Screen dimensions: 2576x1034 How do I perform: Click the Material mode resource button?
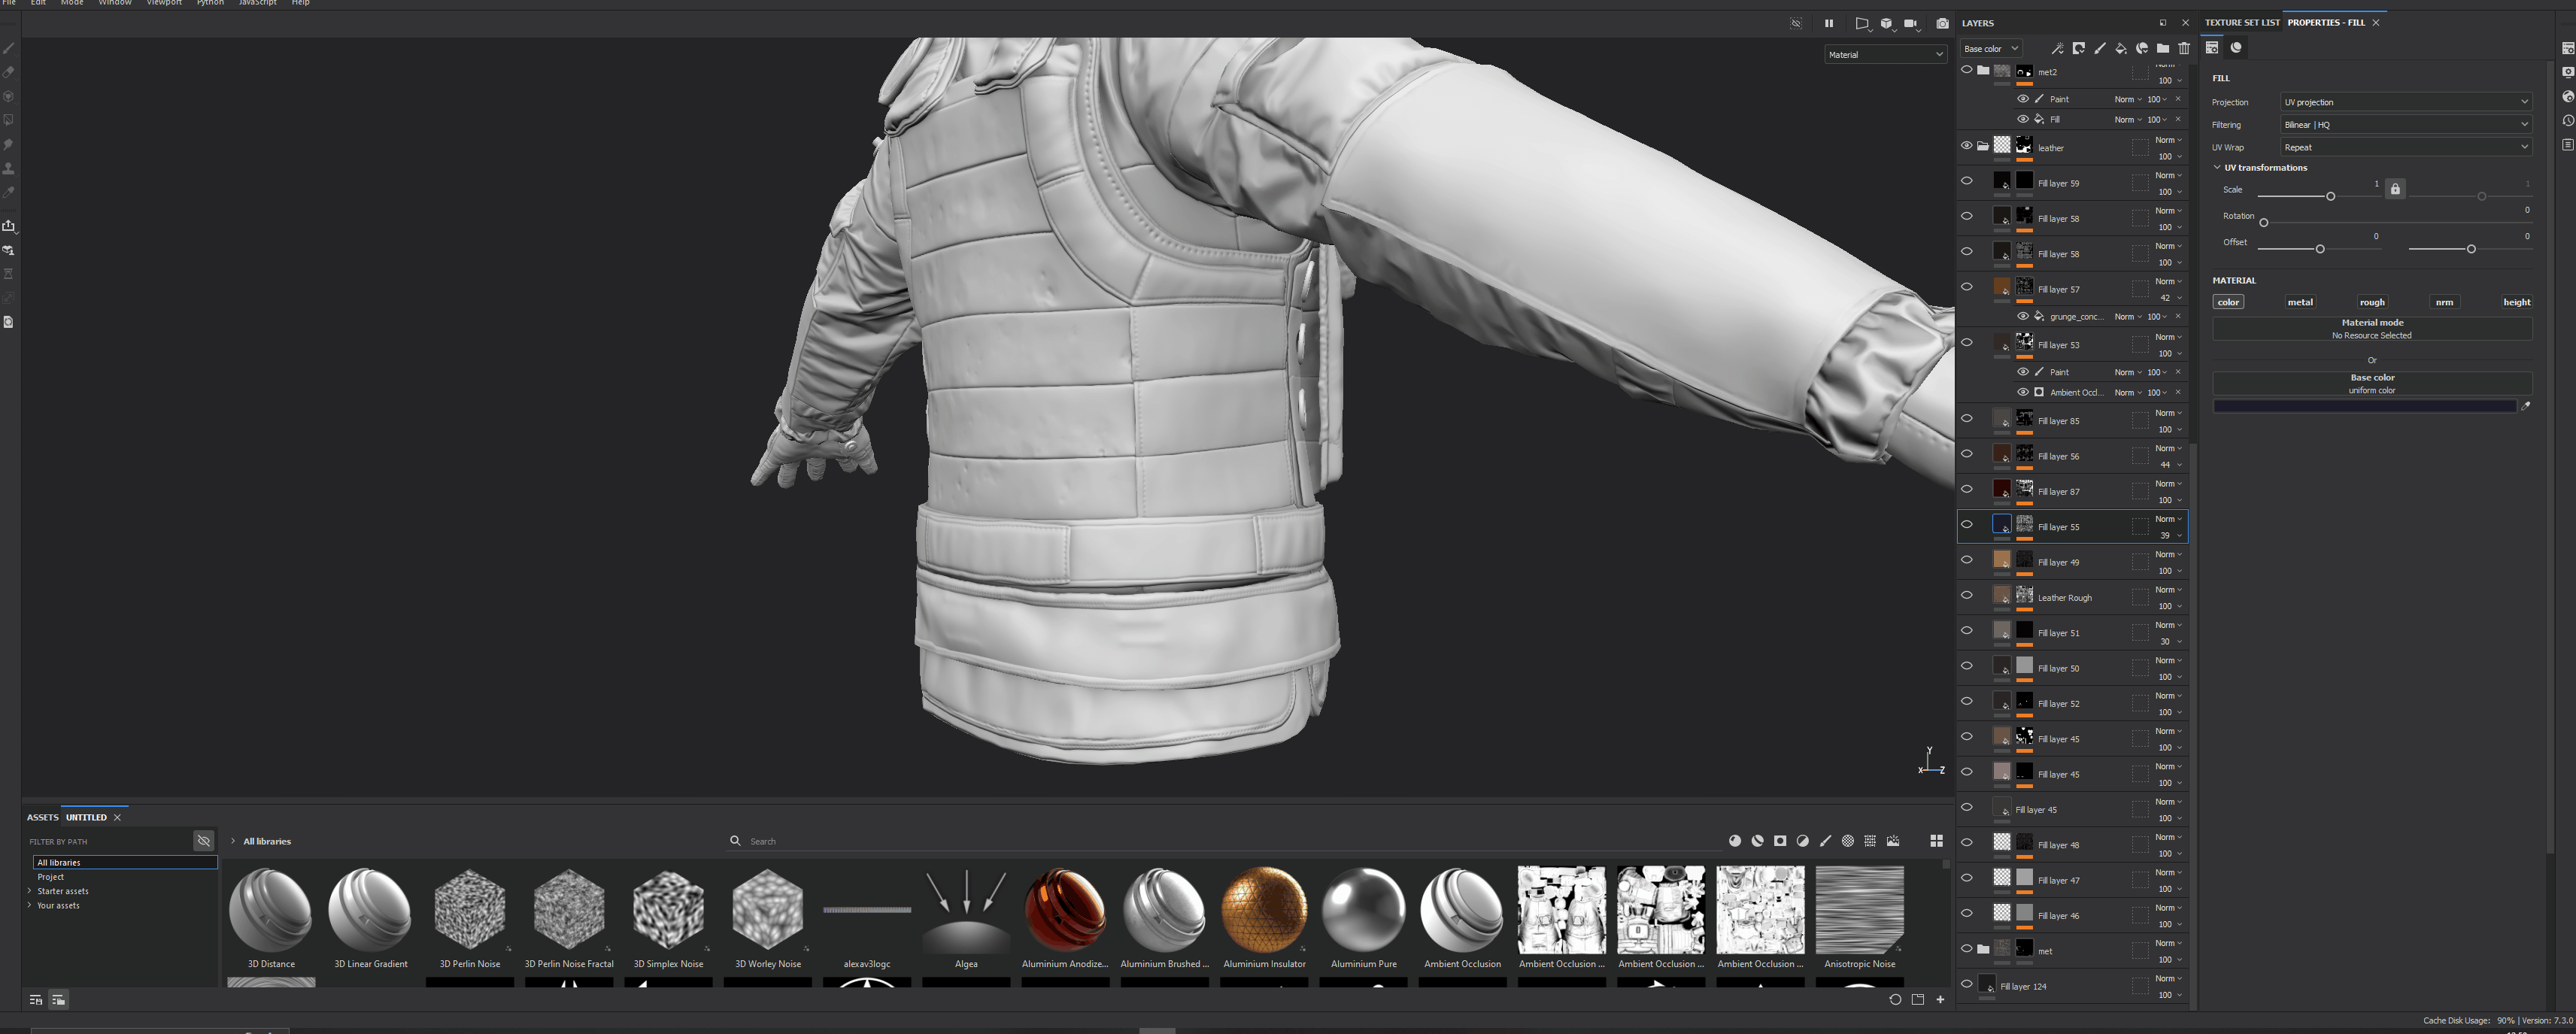(2371, 329)
